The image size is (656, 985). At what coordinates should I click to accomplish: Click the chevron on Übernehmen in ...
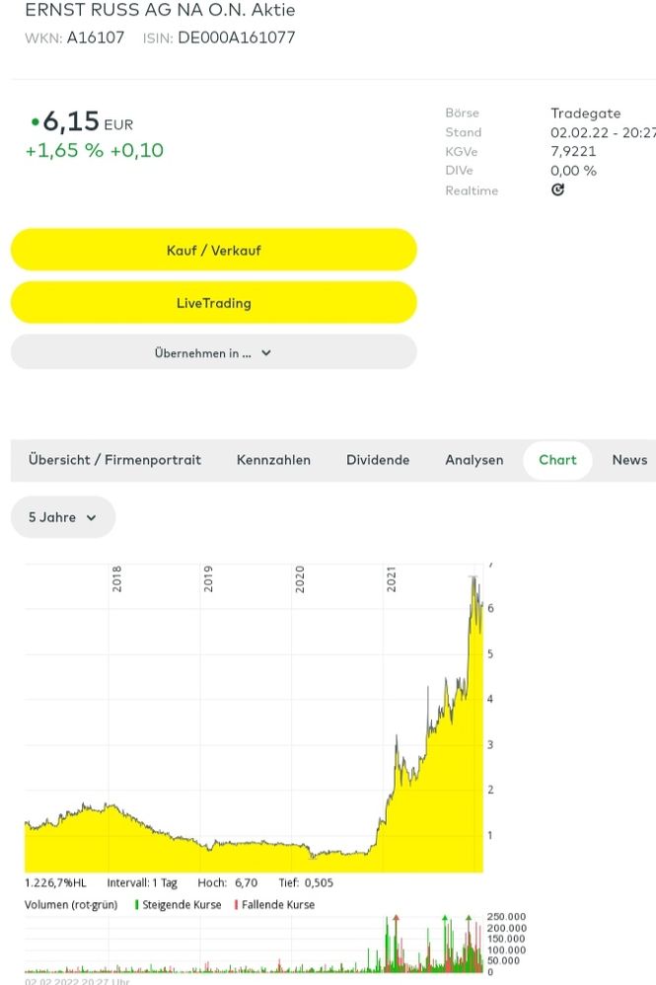pyautogui.click(x=266, y=352)
